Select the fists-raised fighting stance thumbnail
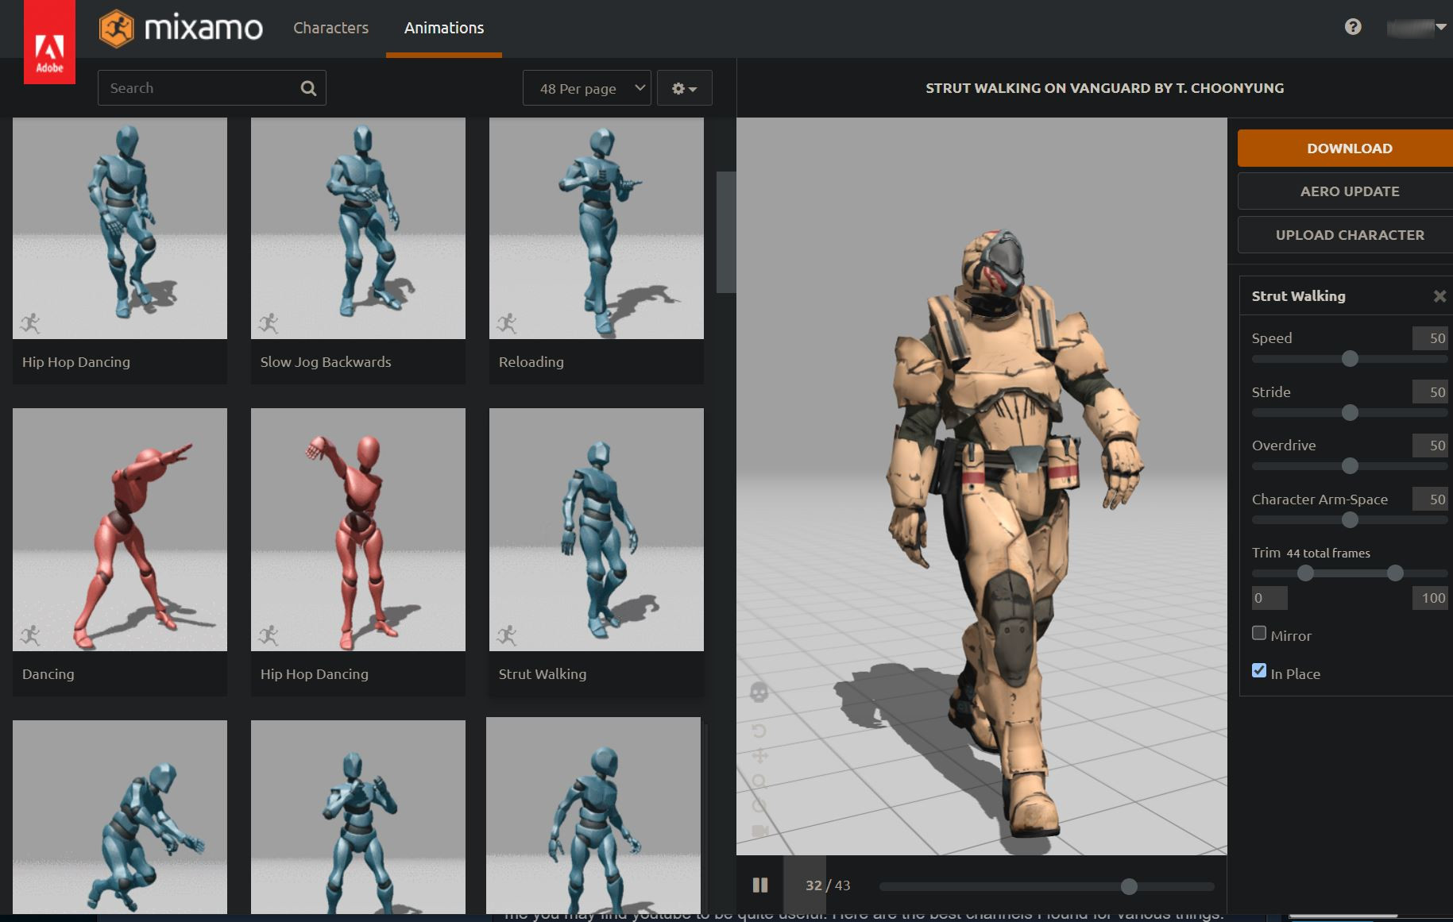This screenshot has width=1453, height=922. coord(358,816)
